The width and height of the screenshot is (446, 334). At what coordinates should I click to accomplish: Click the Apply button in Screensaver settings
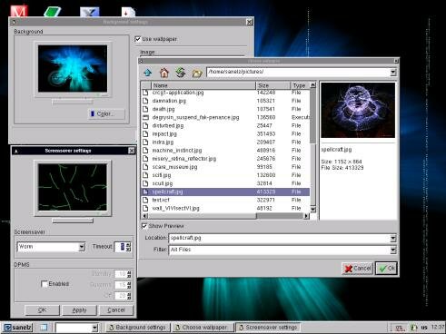coord(79,310)
